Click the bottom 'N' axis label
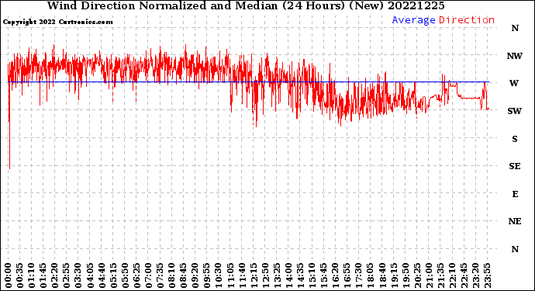 515,249
